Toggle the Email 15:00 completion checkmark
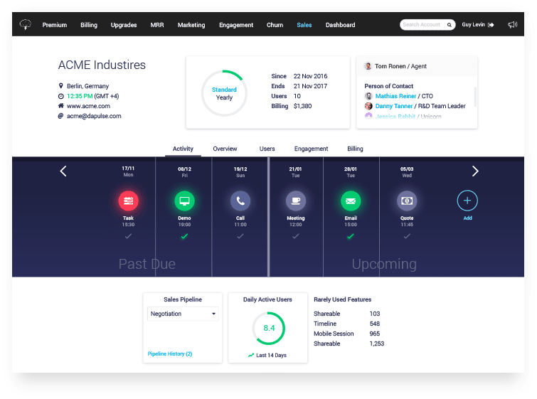Viewport: 537px width, 399px height. [x=351, y=236]
